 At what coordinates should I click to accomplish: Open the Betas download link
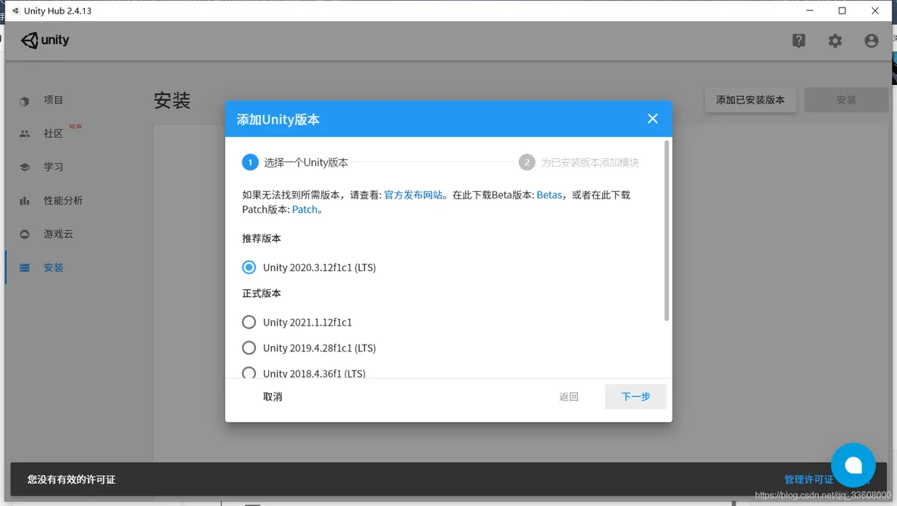click(x=549, y=195)
